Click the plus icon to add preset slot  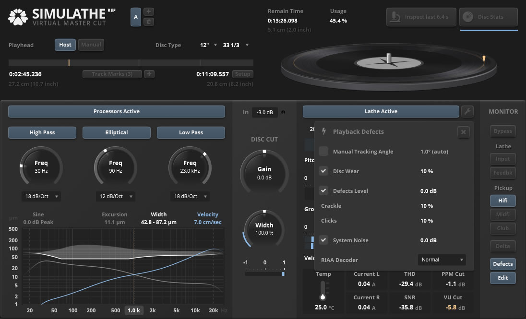pos(149,12)
